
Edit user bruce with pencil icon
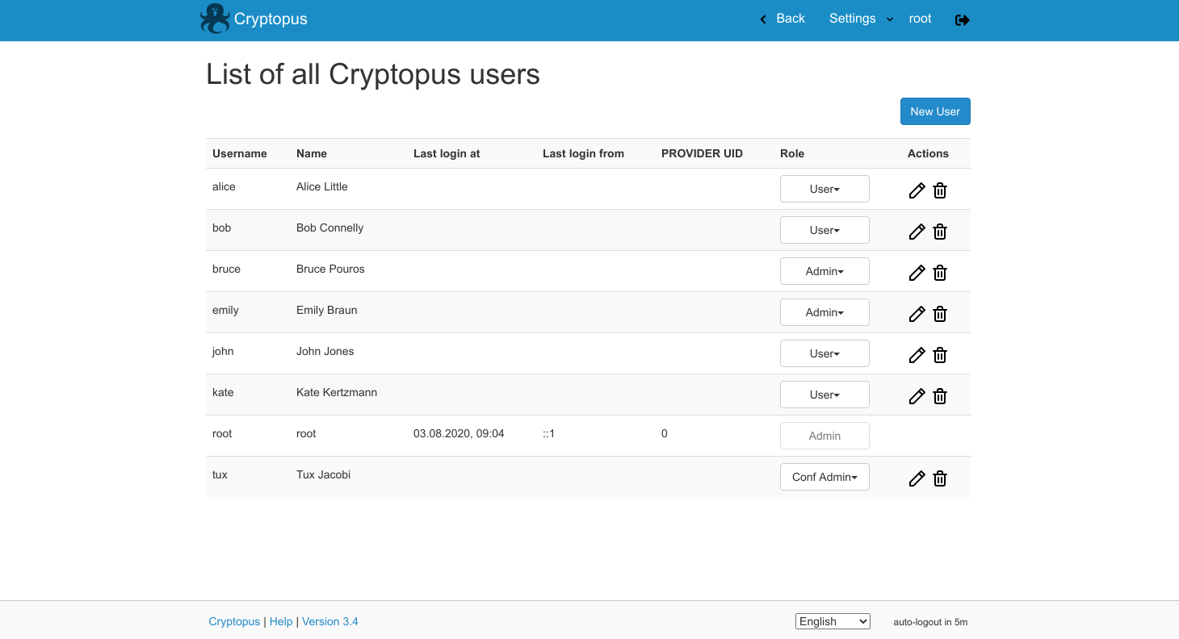[x=917, y=273]
